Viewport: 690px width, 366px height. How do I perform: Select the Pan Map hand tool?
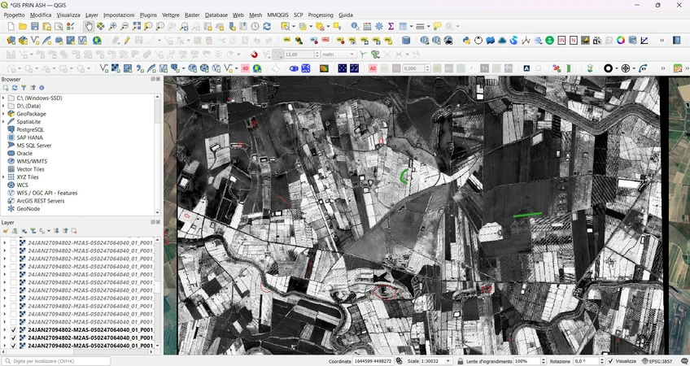pos(89,27)
